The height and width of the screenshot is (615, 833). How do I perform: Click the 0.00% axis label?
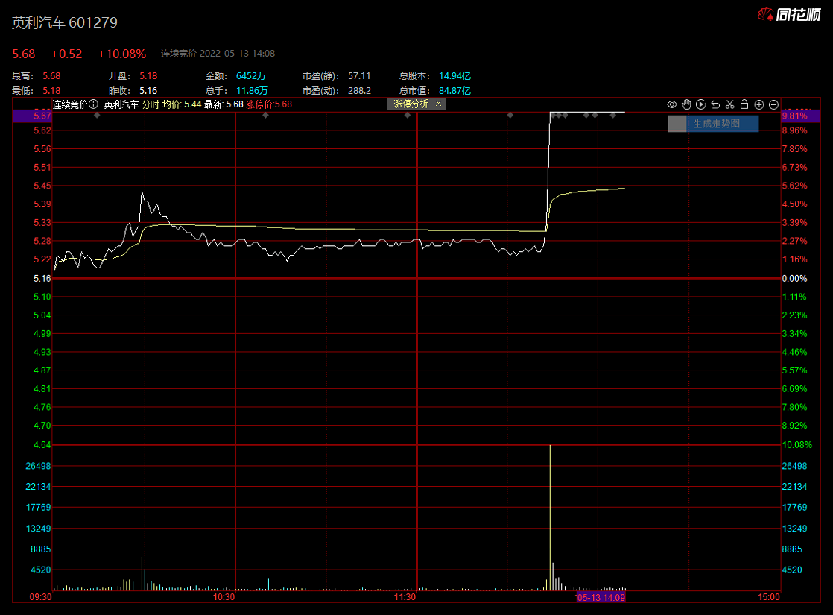click(794, 279)
